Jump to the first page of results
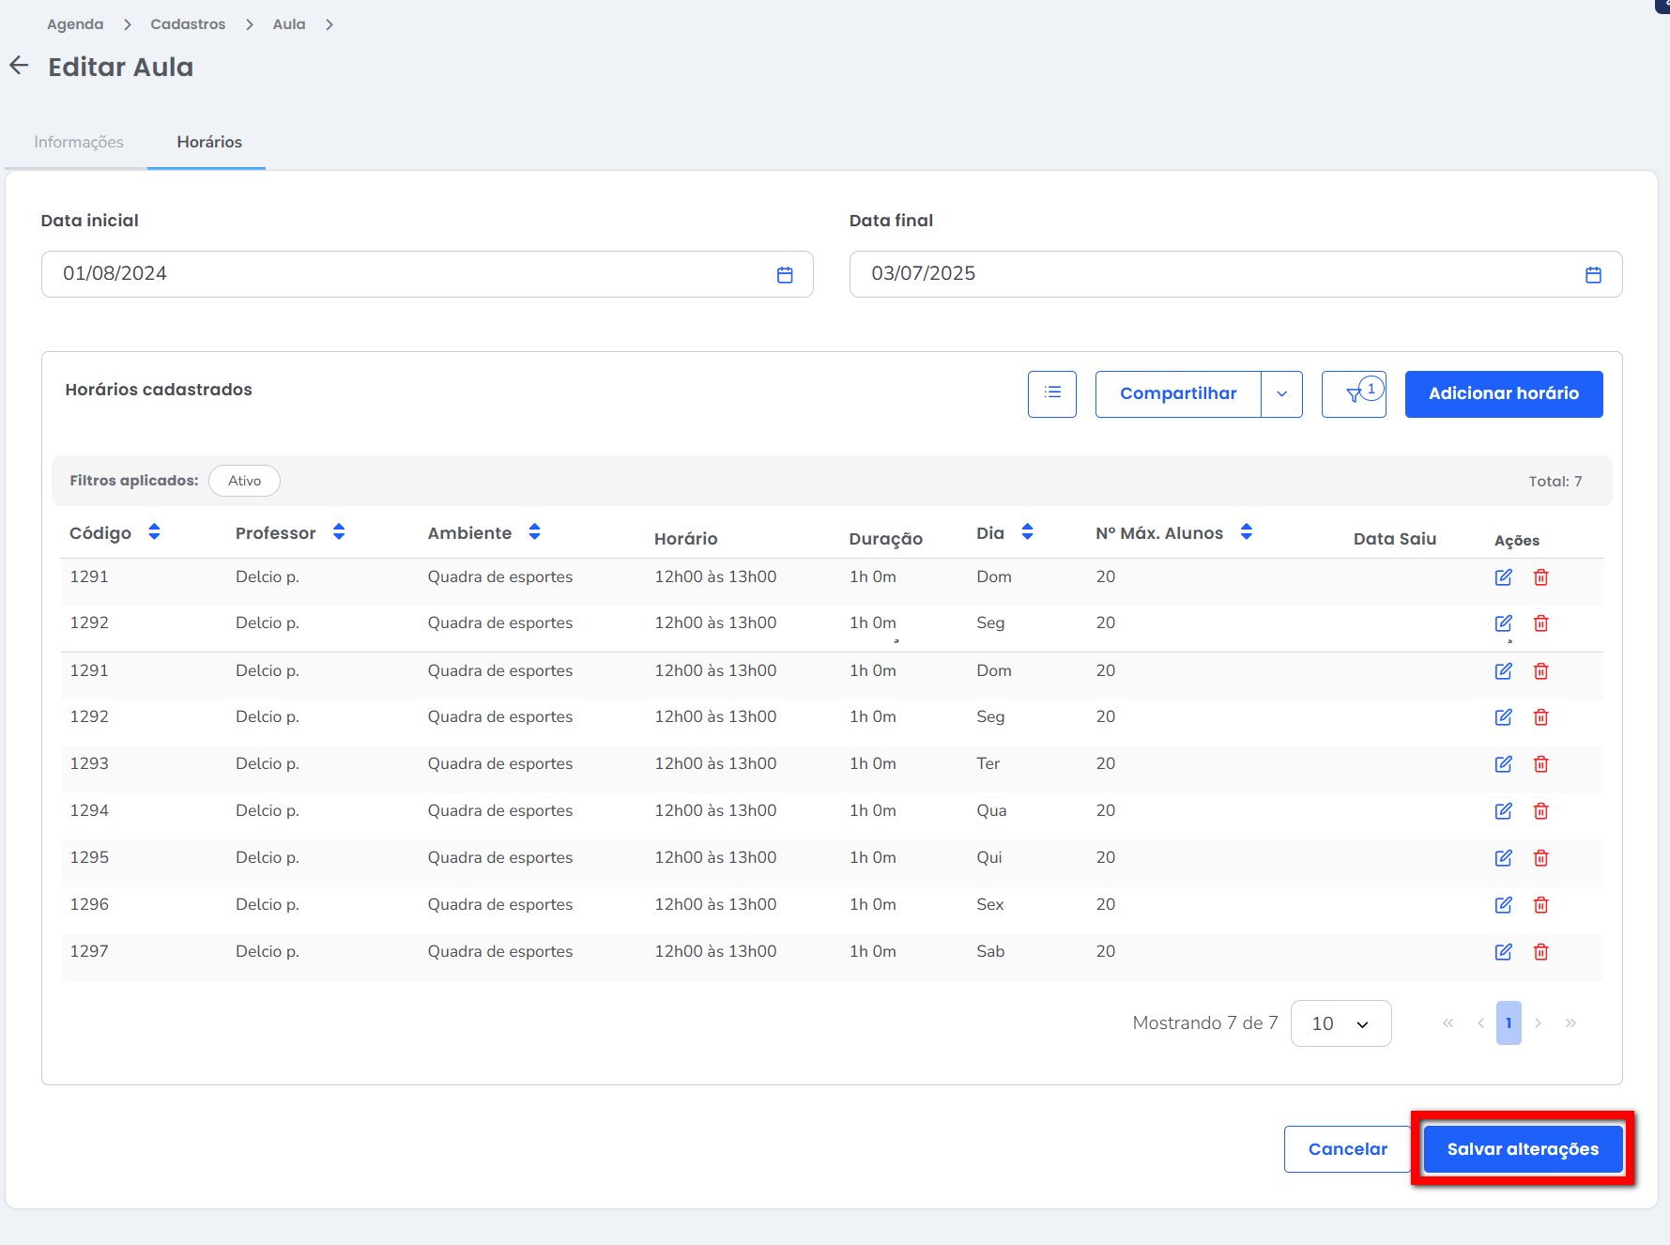This screenshot has height=1245, width=1670. 1448,1023
